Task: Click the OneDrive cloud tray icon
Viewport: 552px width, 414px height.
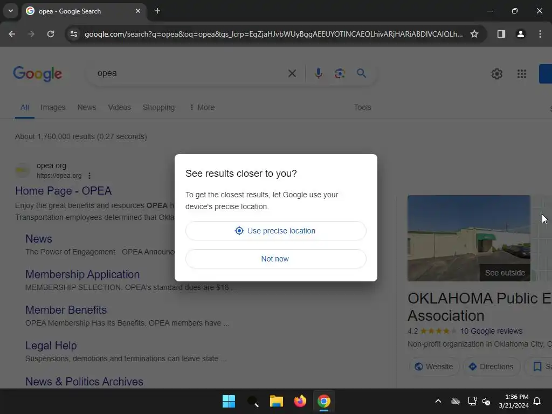Action: (x=456, y=401)
